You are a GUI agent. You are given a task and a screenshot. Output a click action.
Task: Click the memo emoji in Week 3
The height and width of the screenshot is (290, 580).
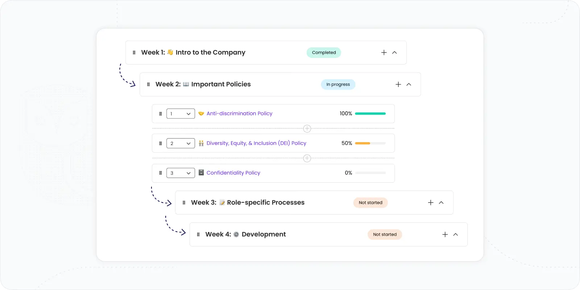222,202
